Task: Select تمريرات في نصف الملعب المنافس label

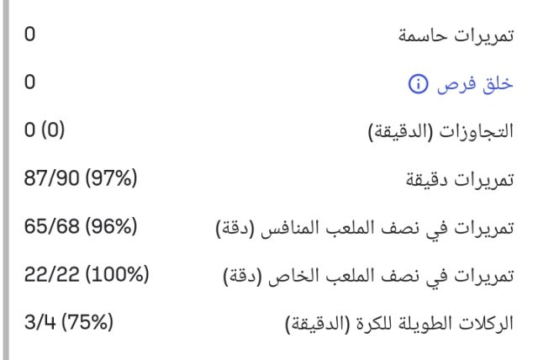Action: (x=374, y=228)
